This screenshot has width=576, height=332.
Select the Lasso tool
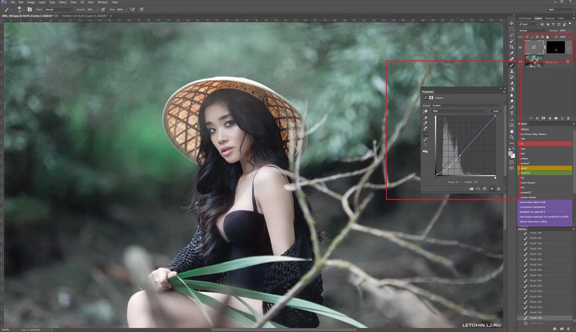511,35
